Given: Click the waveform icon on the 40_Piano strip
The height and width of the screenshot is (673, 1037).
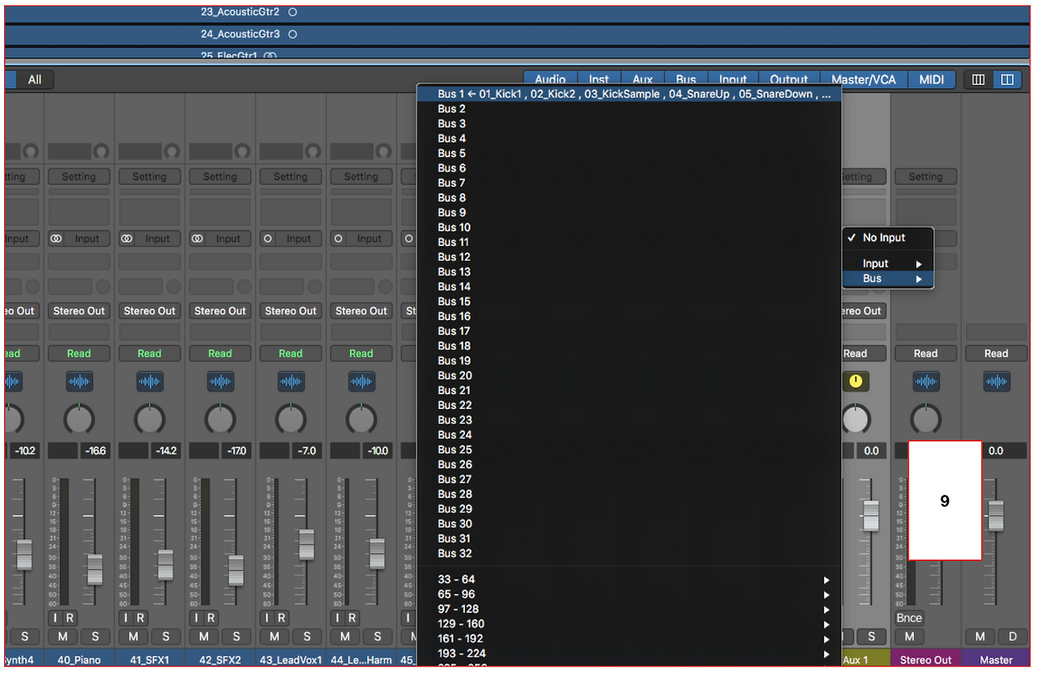Looking at the screenshot, I should [x=79, y=381].
